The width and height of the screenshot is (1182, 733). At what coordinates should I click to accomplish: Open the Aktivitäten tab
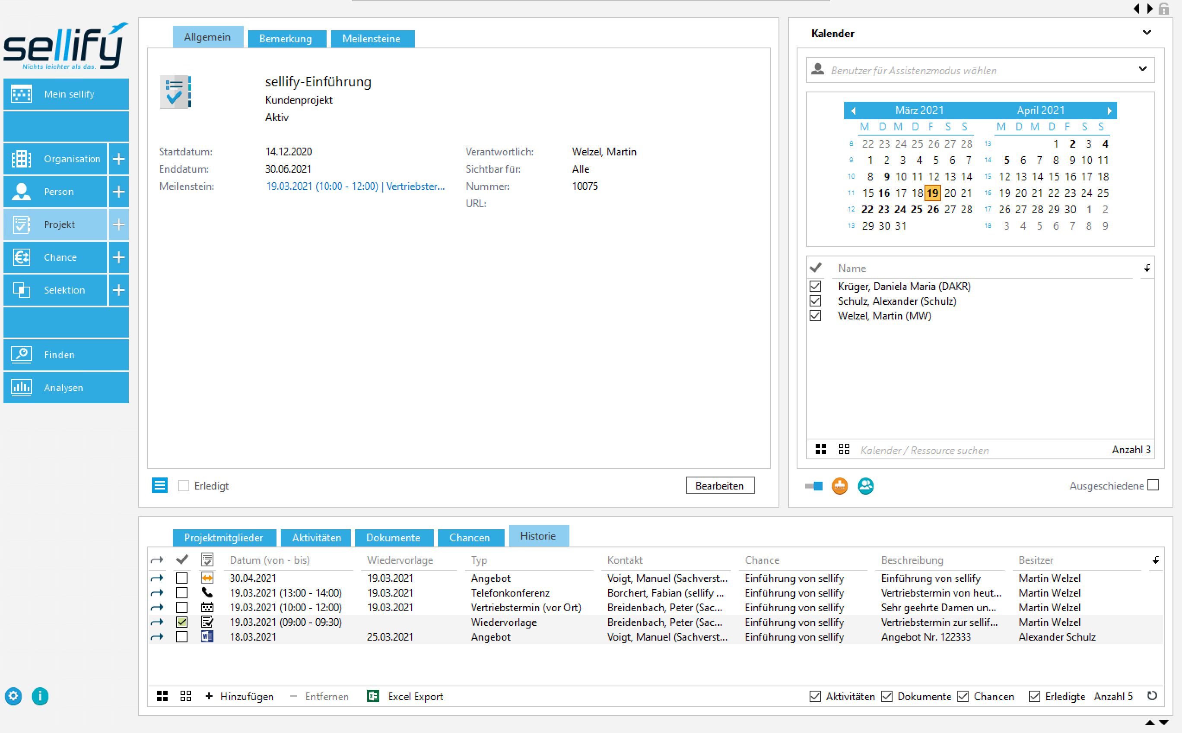pyautogui.click(x=316, y=537)
